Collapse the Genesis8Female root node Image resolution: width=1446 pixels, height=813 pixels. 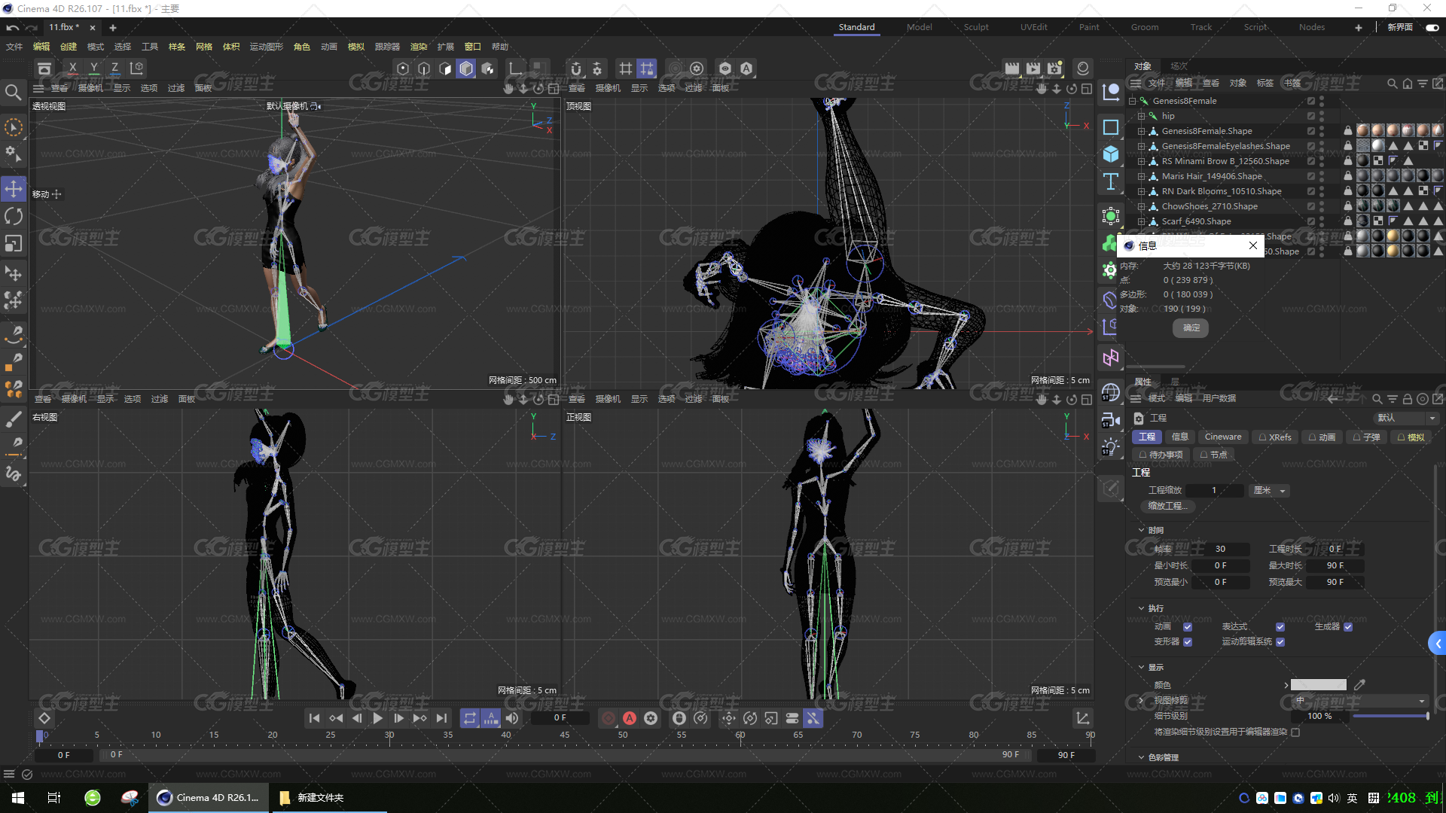[x=1132, y=101]
